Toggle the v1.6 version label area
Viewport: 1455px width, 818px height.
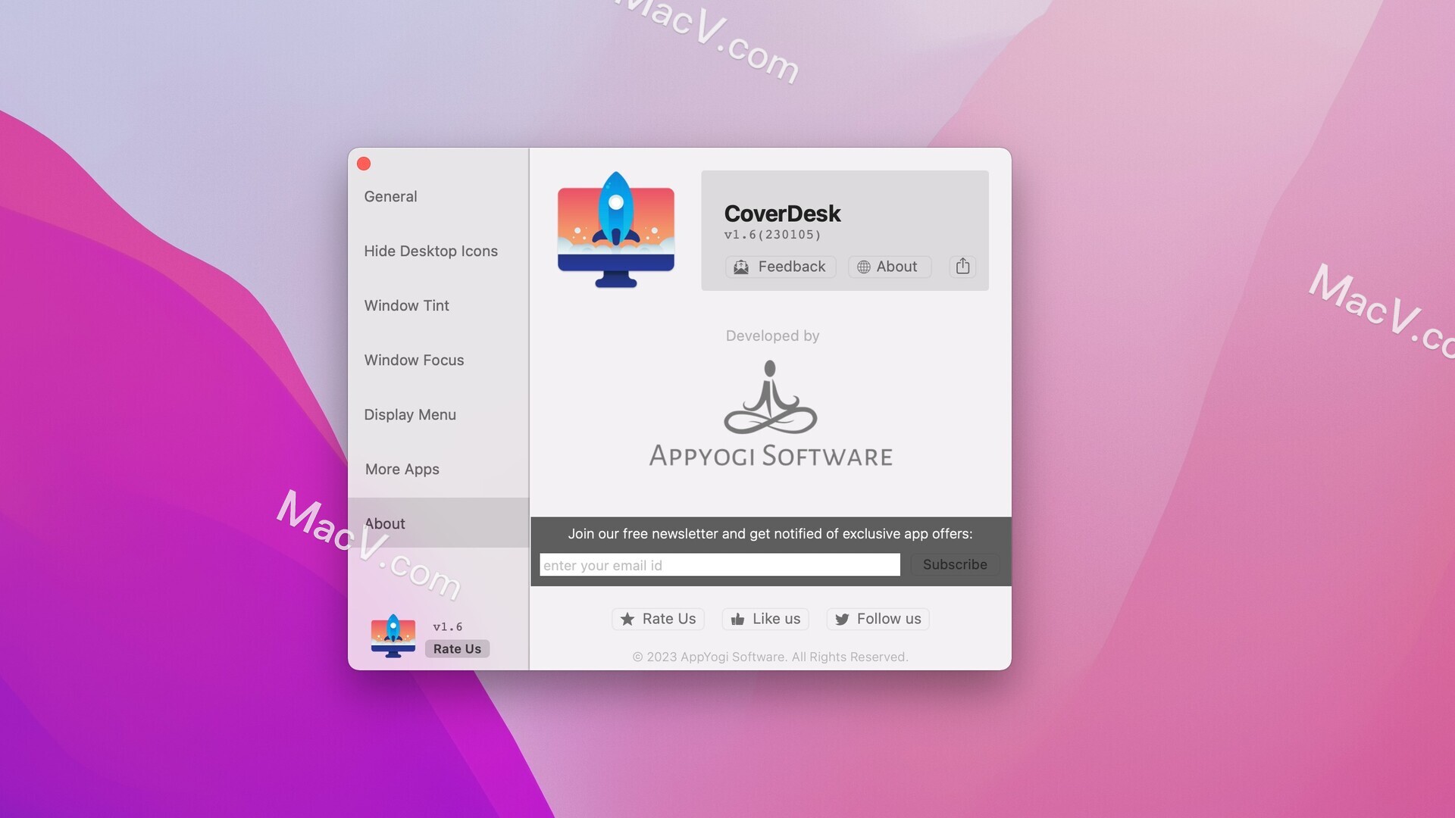pos(448,626)
